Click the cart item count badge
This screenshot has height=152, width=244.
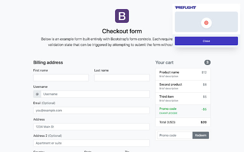coord(207,62)
